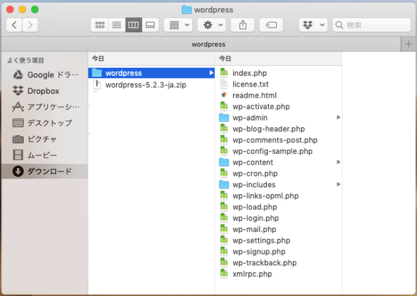
Task: Click the license.txt document icon
Action: click(224, 84)
